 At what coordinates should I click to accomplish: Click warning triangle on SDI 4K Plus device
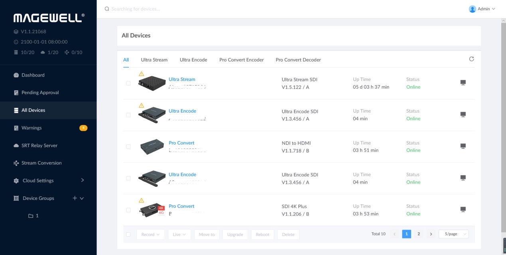(x=141, y=200)
